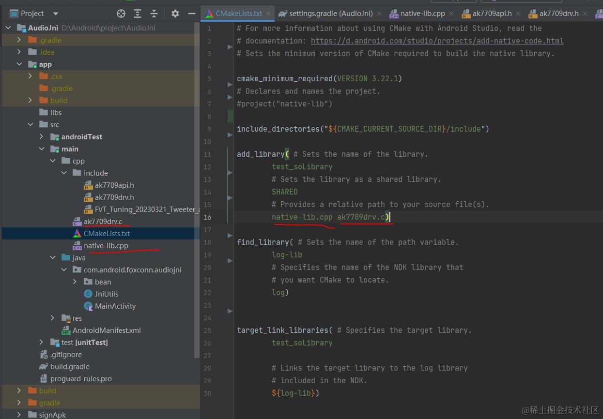This screenshot has width=603, height=419.
Task: Expand the androidTest folder
Action: 42,137
